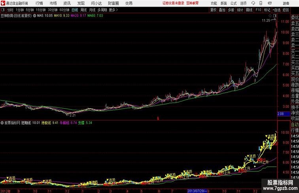Switch to 60分钟 period
The image size is (299, 193).
pyautogui.click(x=64, y=10)
